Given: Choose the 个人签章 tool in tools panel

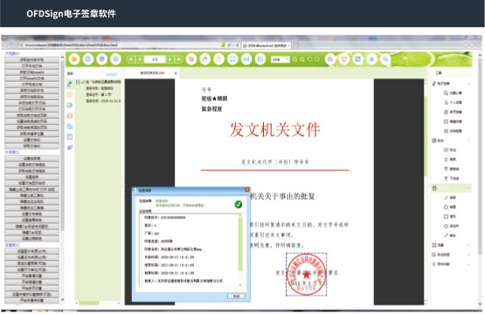Looking at the screenshot, I should 453,103.
